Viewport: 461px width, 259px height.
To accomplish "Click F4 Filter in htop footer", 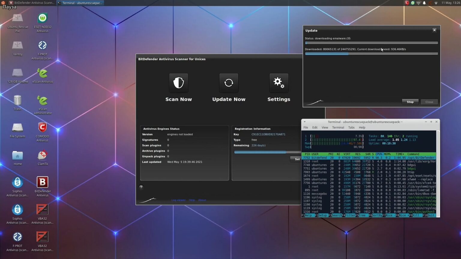I will pos(348,215).
